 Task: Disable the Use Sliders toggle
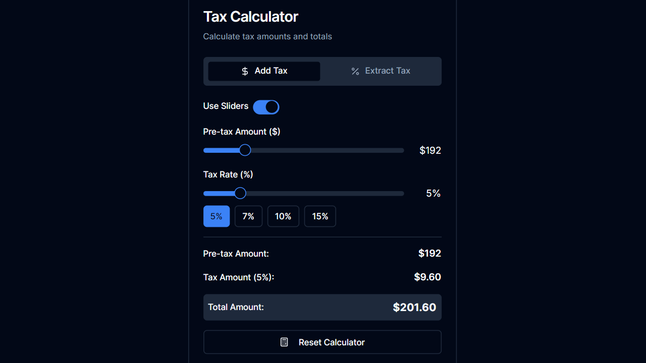click(x=266, y=107)
